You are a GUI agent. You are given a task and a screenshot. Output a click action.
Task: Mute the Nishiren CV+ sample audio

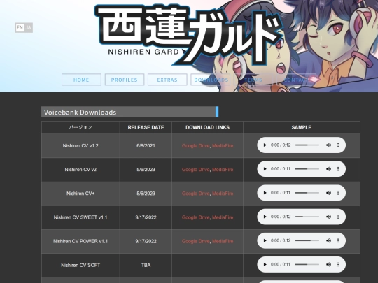point(328,193)
